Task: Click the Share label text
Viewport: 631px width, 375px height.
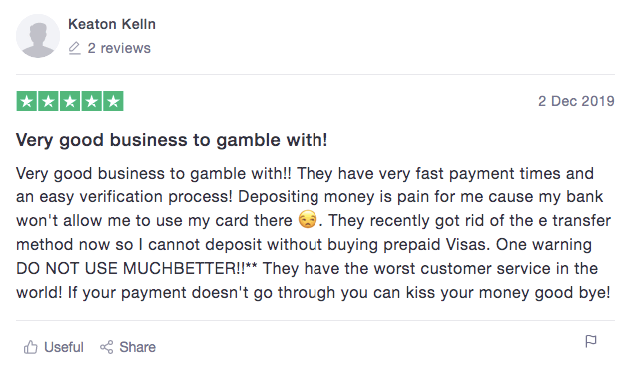Action: tap(137, 347)
